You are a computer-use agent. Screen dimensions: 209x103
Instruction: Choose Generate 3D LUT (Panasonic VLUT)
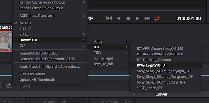[x=50, y=59]
